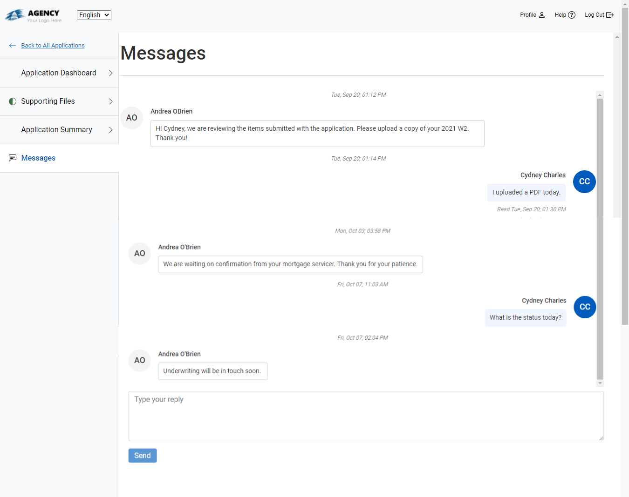Open the Profile icon in the header

pos(541,14)
